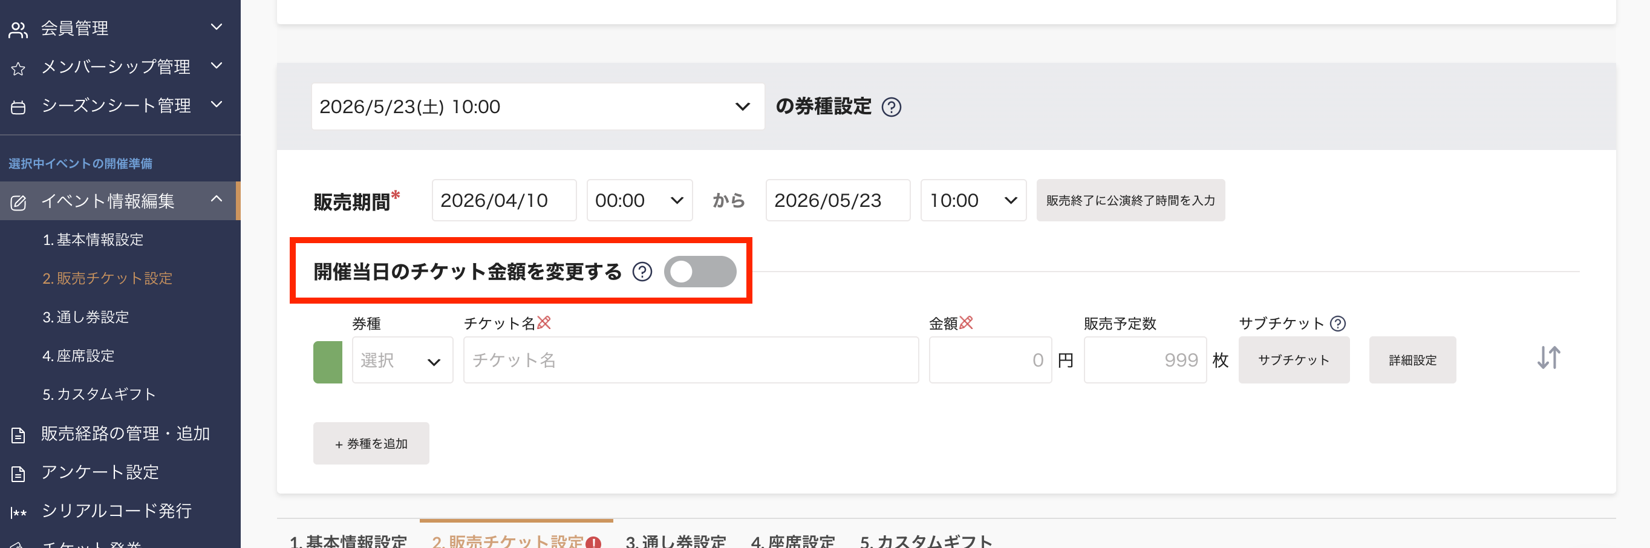Click the サブチケット help question icon

point(1337,324)
